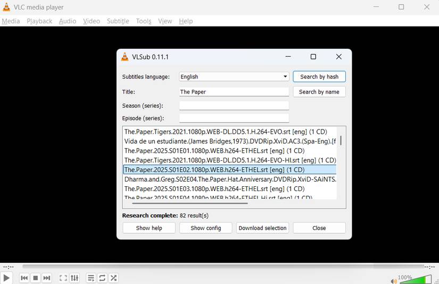Select The.Paper.2025.S01E02 subtitle result

229,169
